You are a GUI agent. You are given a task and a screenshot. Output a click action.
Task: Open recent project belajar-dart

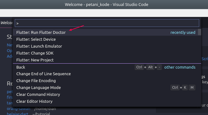[x=18, y=114]
